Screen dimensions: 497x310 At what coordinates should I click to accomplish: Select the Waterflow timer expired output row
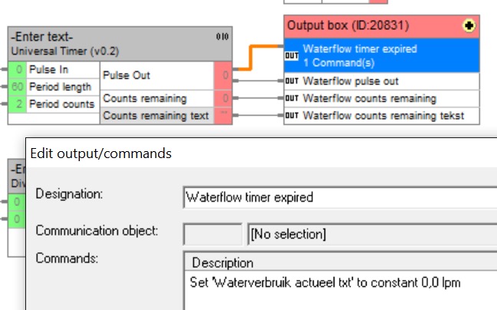click(x=382, y=54)
